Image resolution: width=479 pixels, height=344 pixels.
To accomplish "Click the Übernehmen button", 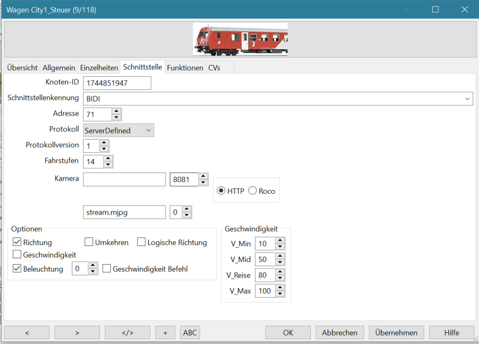I will [x=396, y=333].
